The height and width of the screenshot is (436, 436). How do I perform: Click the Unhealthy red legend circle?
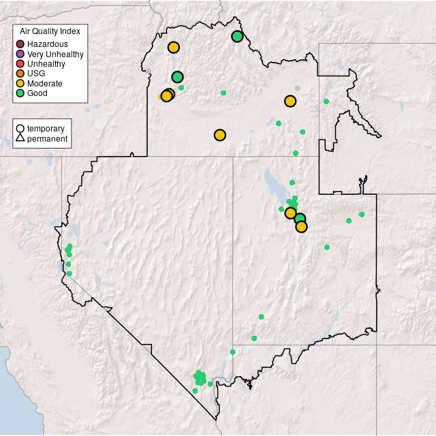coord(20,63)
